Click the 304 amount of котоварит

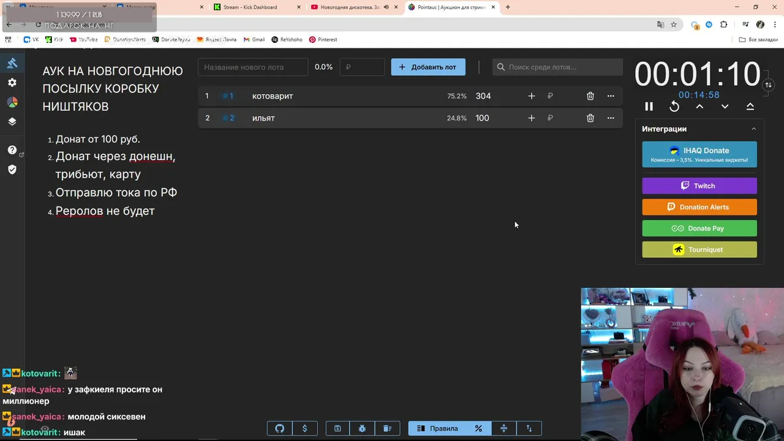[x=483, y=96]
